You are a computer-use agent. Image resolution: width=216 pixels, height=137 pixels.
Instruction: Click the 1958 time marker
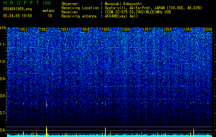click(x=167, y=29)
